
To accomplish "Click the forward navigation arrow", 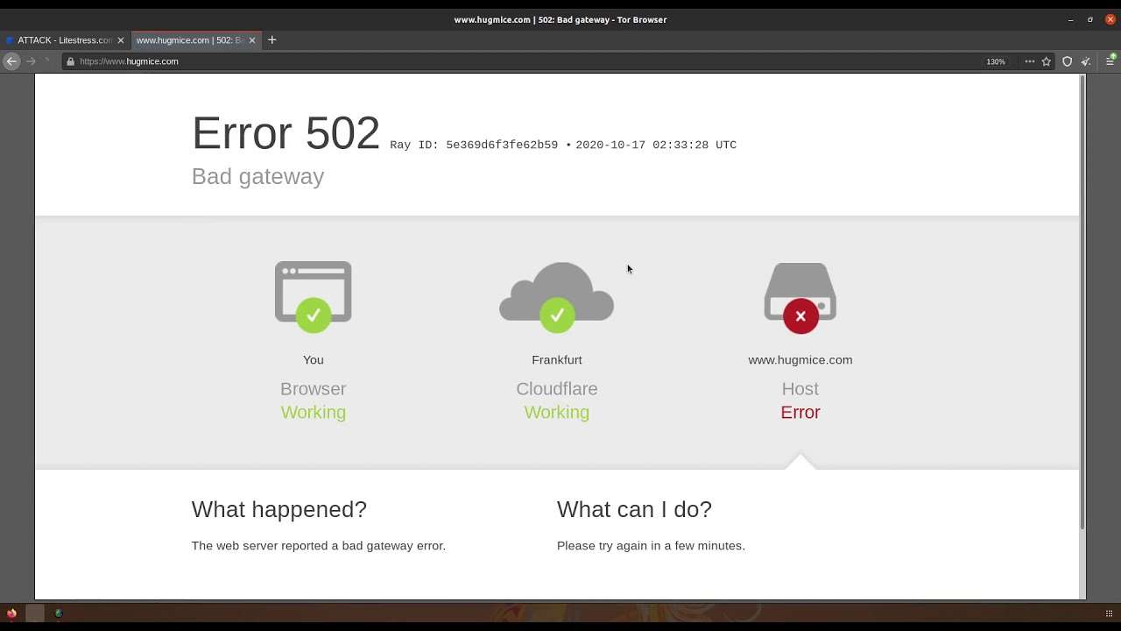I will click(31, 61).
